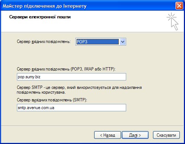Continue with the Далі button
The image size is (185, 144).
[x=135, y=135]
